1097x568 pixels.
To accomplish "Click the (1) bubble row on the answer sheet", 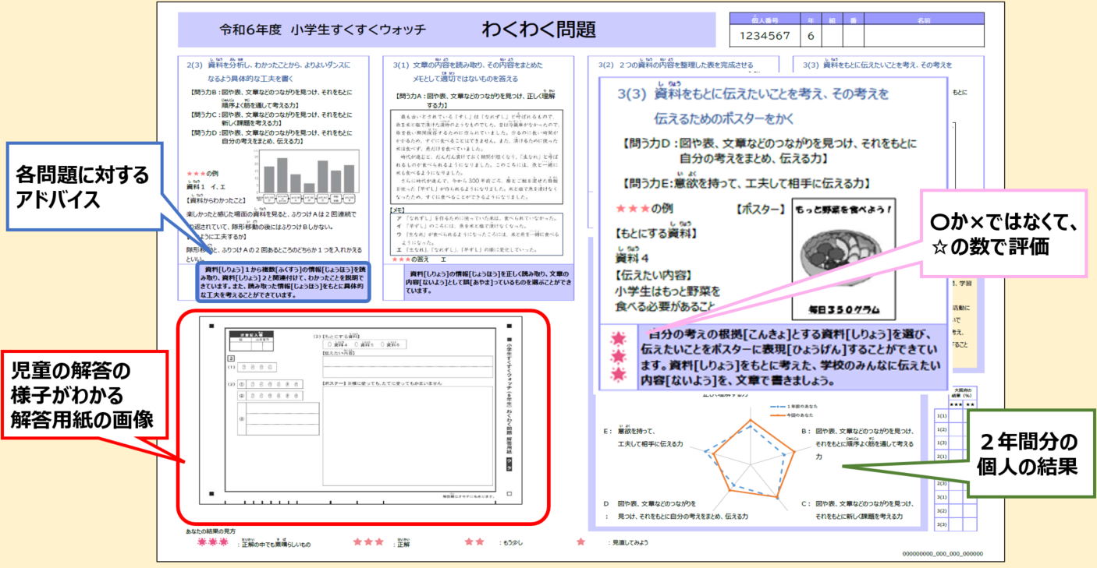I will tap(257, 367).
